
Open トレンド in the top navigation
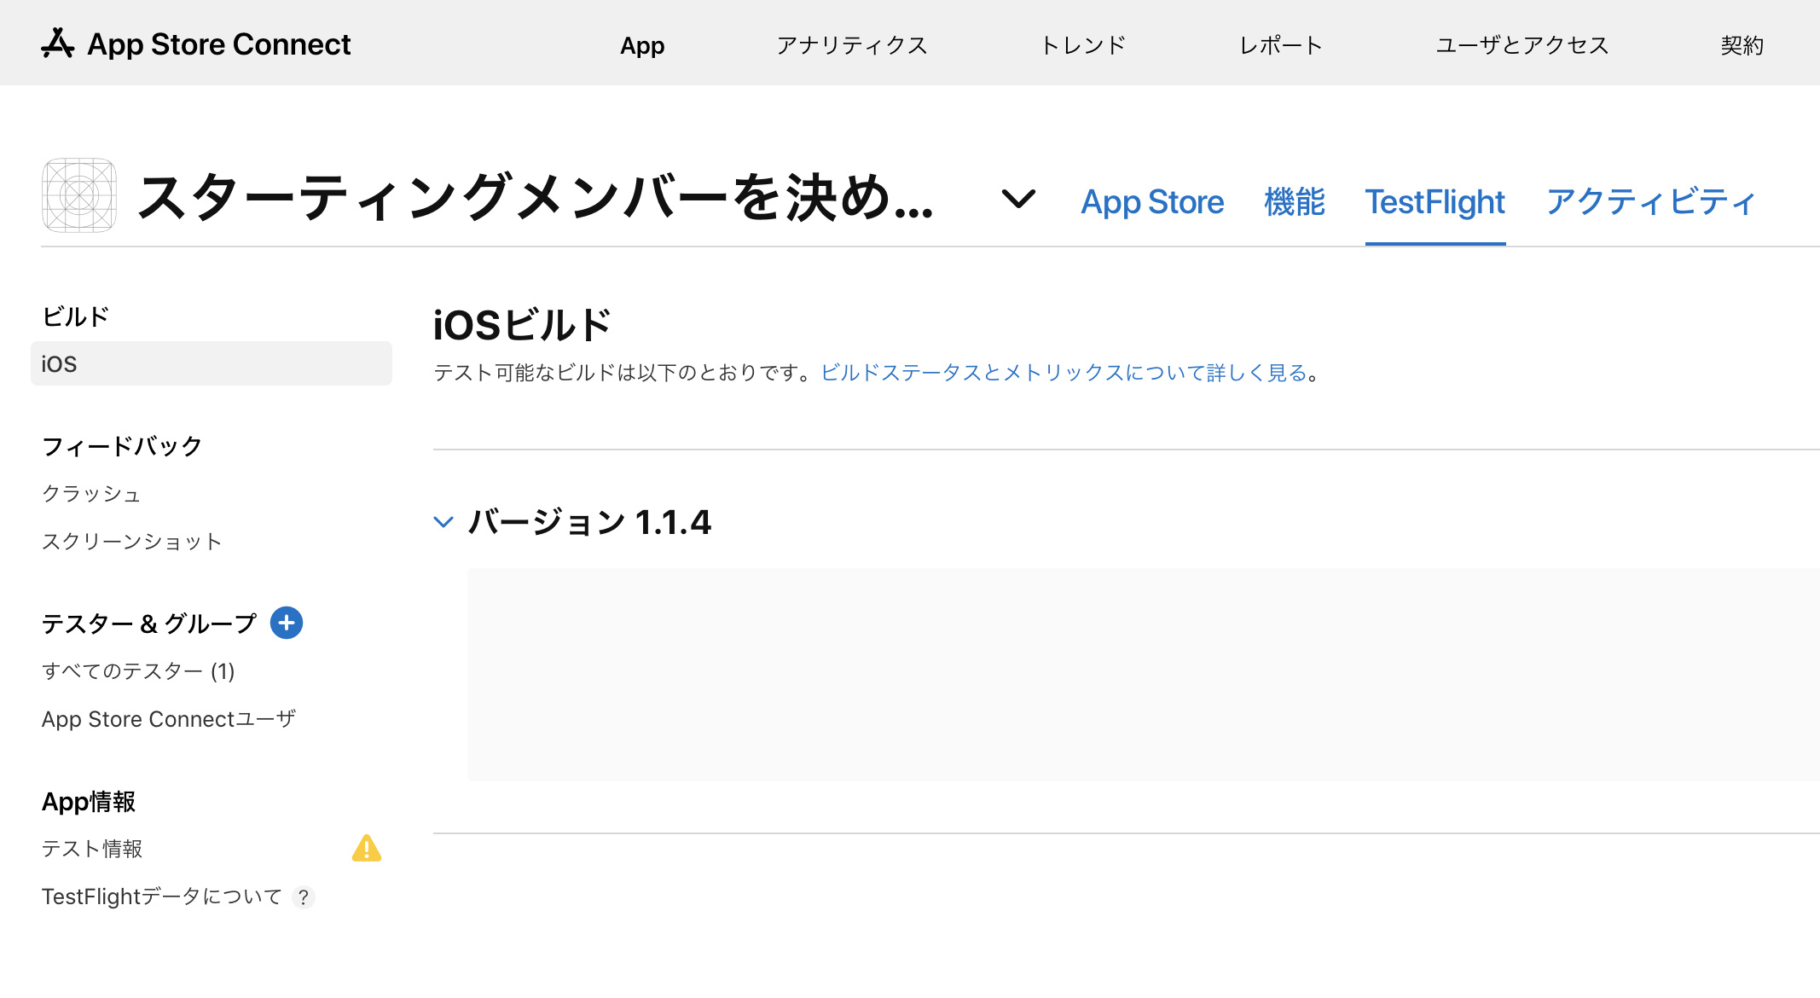click(x=1083, y=45)
